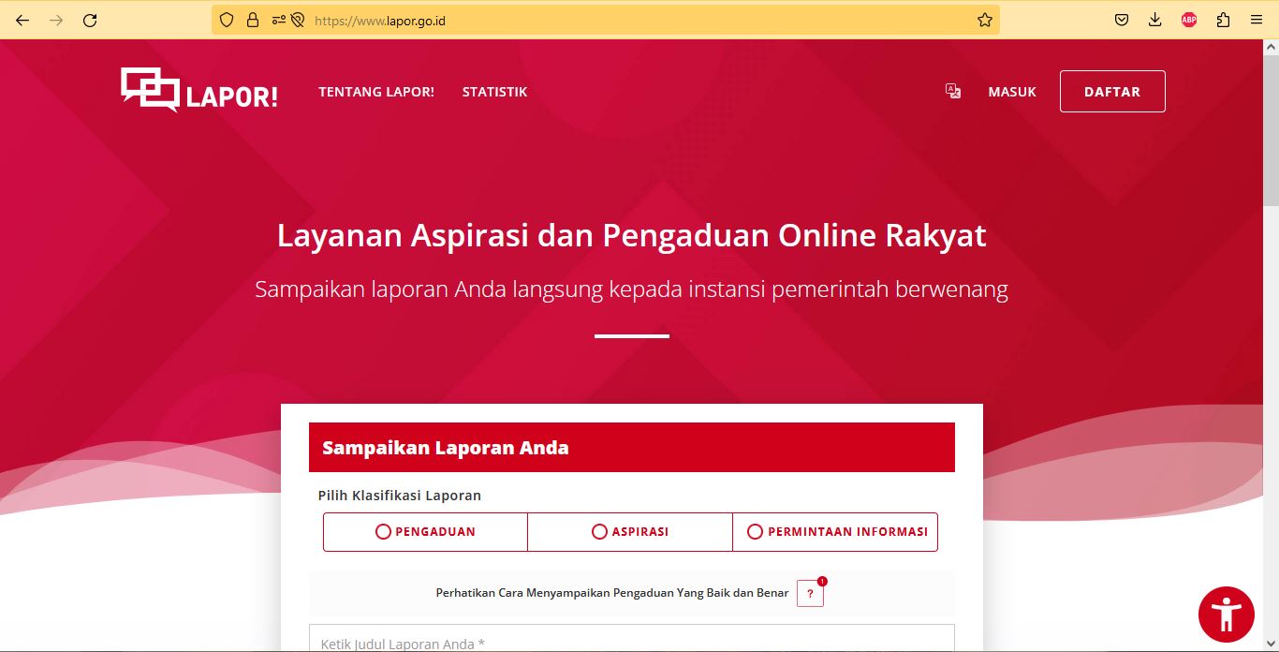Image resolution: width=1279 pixels, height=652 pixels.
Task: Open the site permissions sliders icon
Action: tap(279, 20)
